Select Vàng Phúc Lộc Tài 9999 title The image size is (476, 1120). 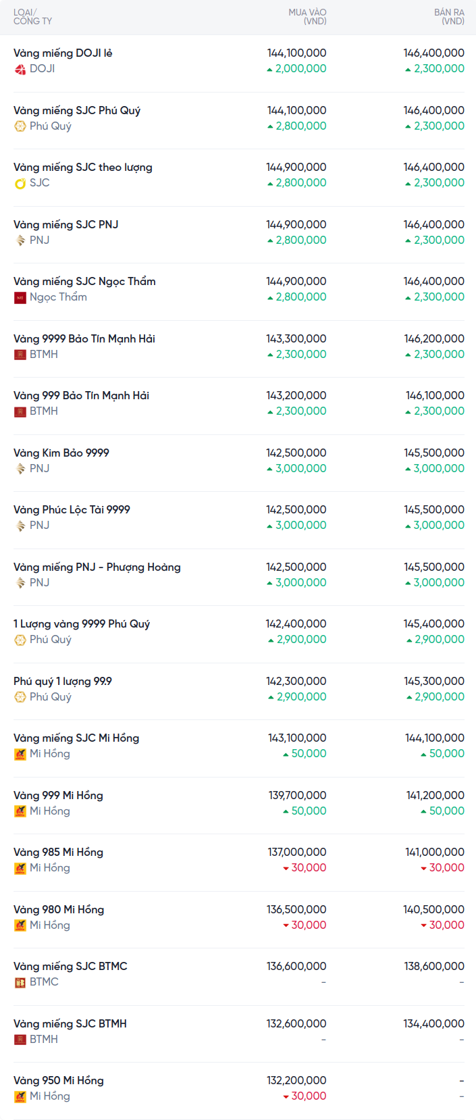(x=72, y=510)
